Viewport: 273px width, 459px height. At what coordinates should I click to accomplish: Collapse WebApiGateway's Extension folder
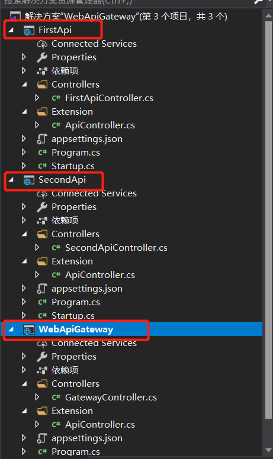25,411
